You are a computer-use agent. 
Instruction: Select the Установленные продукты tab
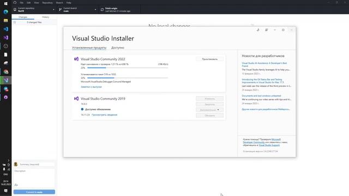89,47
